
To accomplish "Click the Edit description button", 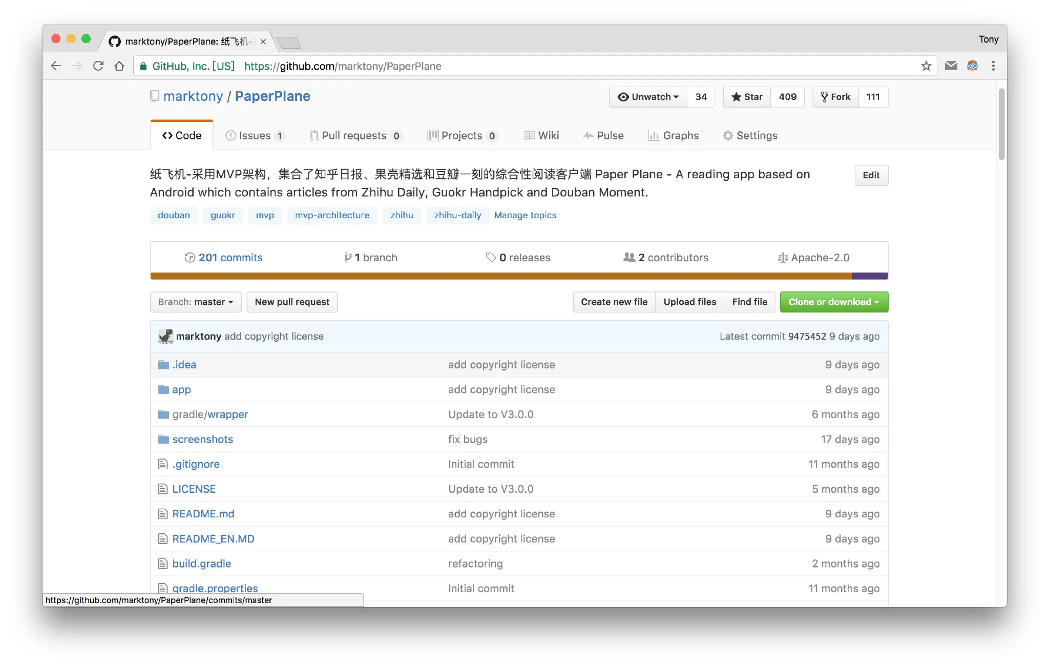I will coord(871,175).
